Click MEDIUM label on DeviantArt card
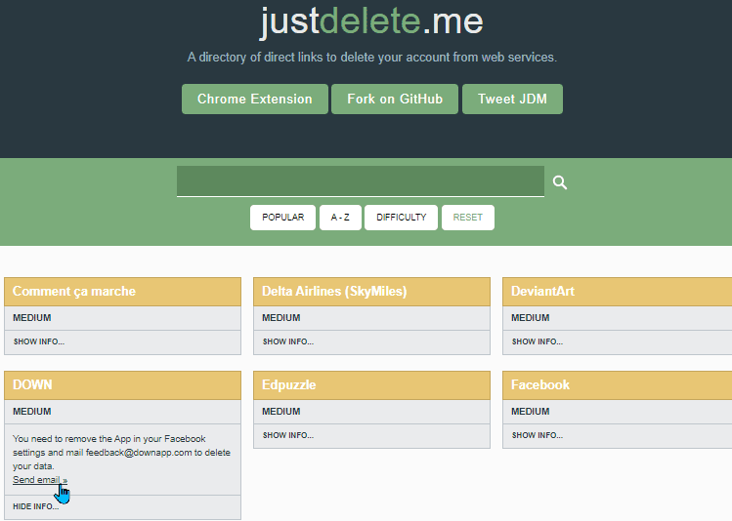Screen dimensions: 732x521 (x=531, y=318)
